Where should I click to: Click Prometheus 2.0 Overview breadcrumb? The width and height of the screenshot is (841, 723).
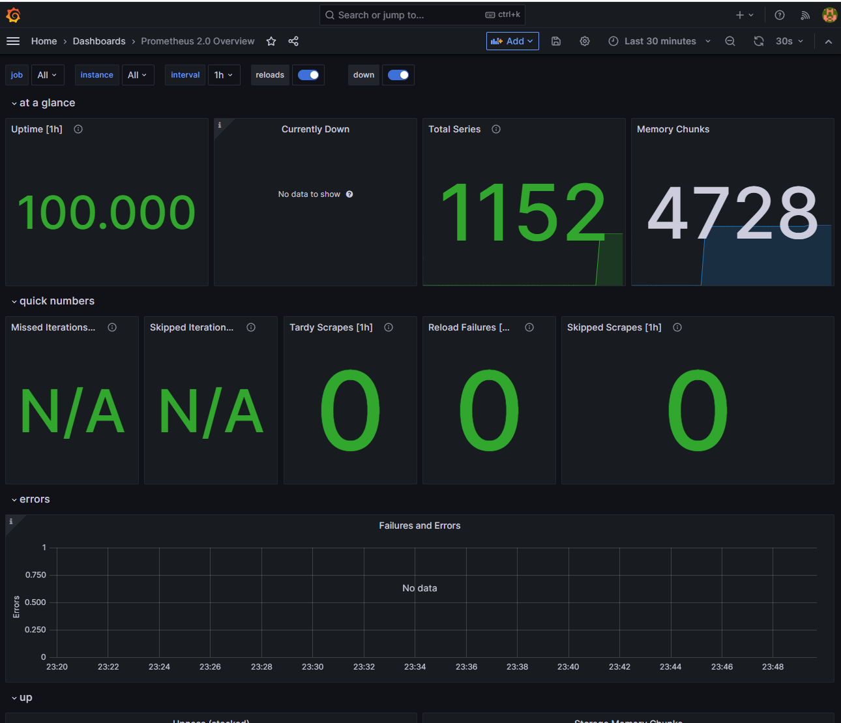point(198,41)
